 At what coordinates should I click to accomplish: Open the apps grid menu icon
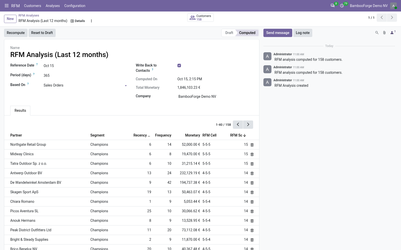[7, 6]
